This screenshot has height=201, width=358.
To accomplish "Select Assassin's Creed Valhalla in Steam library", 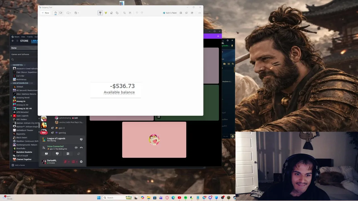I will [x=25, y=69].
